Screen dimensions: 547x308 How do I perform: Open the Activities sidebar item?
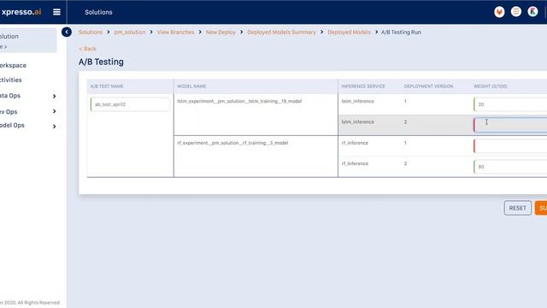[11, 80]
